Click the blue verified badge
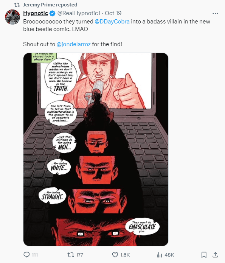 pyautogui.click(x=52, y=13)
